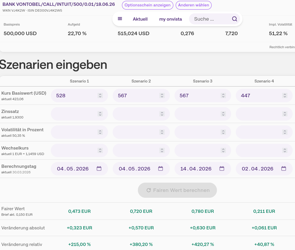Click the Anderen wählen button
The width and height of the screenshot is (295, 250).
click(x=194, y=5)
